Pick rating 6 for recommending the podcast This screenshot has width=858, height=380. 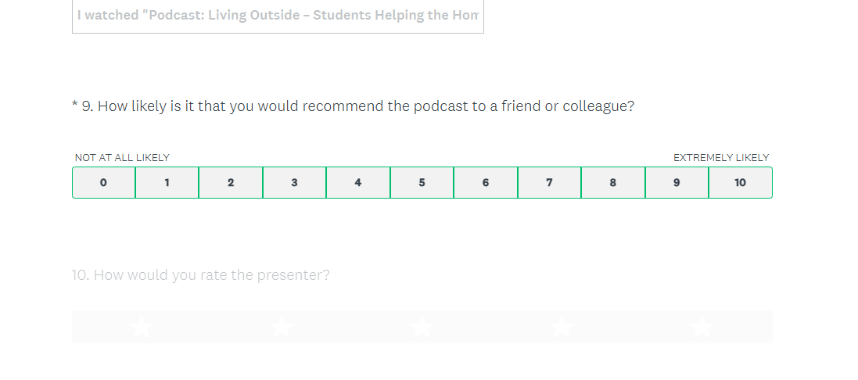tap(486, 183)
